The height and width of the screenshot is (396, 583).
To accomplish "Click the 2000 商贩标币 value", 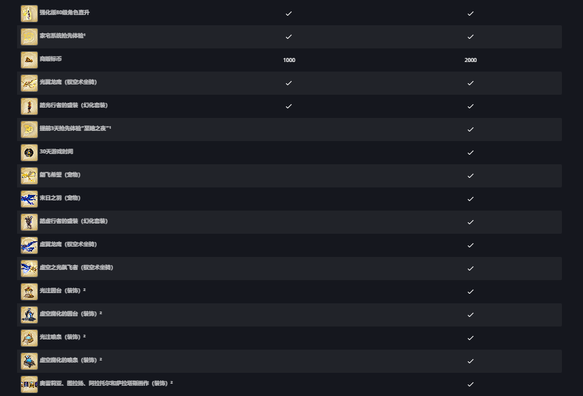I will [471, 60].
